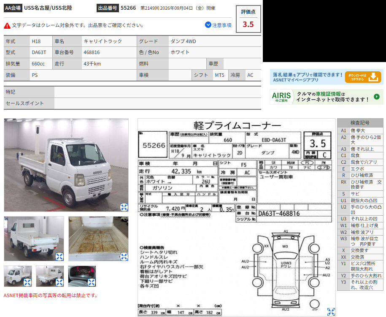
Task: Select the chassis number 468816 cell
Action: 109,52
